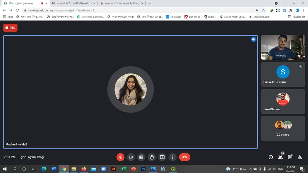308x173 pixels.
Task: Click the Present now screen-share button
Action: pyautogui.click(x=162, y=157)
